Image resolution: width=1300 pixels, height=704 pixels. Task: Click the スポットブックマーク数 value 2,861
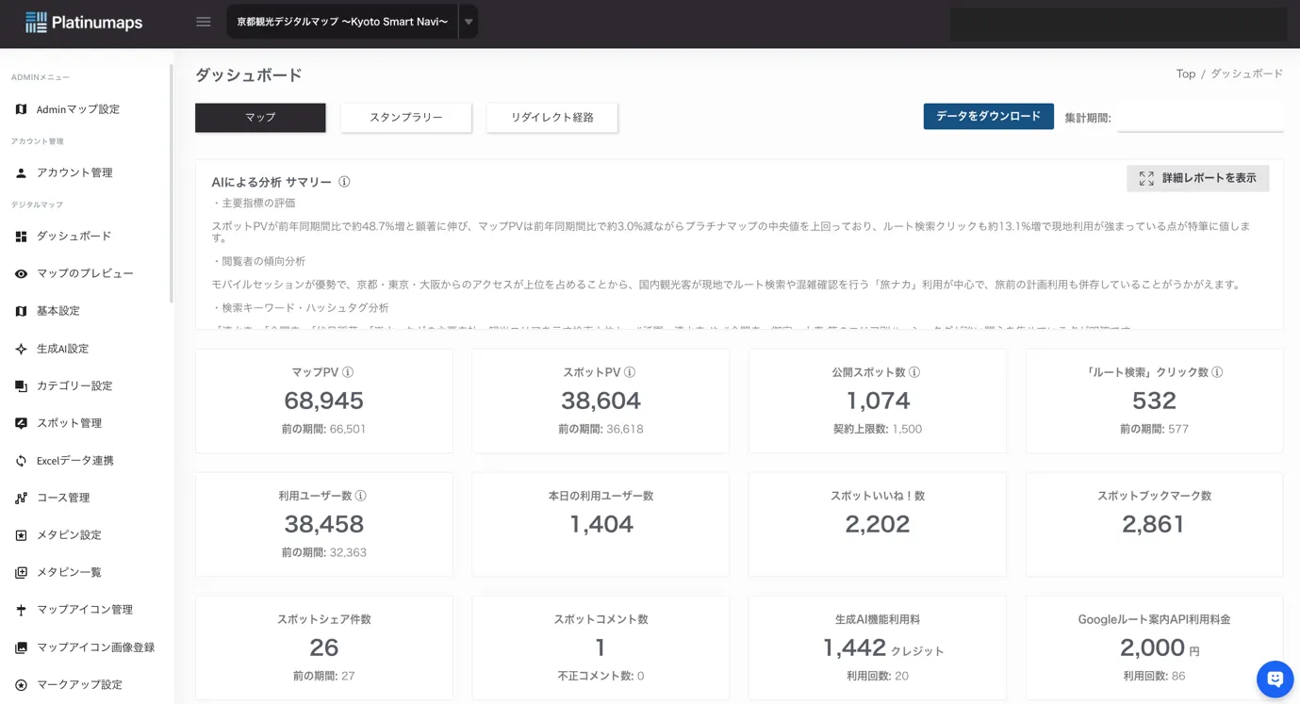[1154, 524]
